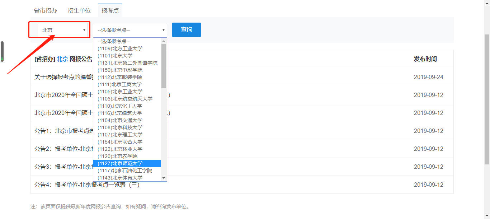Select (1112)北京服装学院 option

[127, 77]
